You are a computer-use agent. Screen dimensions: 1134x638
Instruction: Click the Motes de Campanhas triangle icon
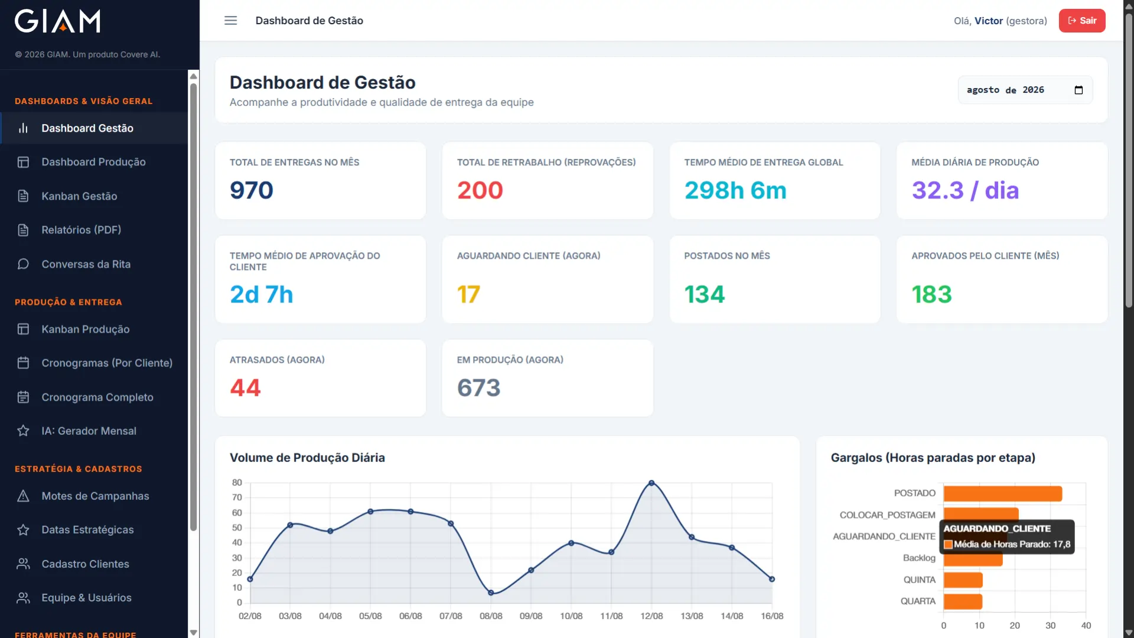pos(23,496)
